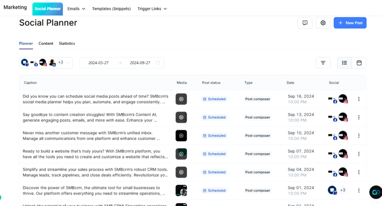This screenshot has width=382, height=206.
Task: Open video media of Sep 13 post
Action: coord(181,117)
